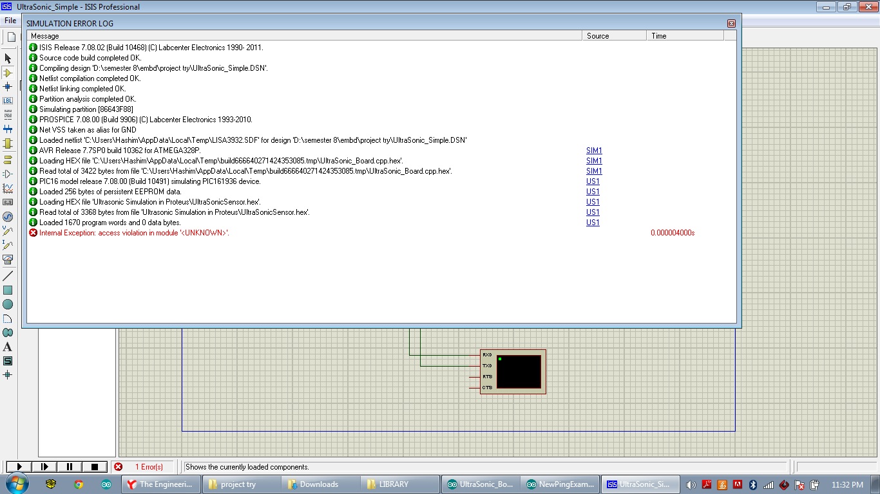This screenshot has width=880, height=494.
Task: Select the 2D Text graphics tool
Action: [x=8, y=347]
